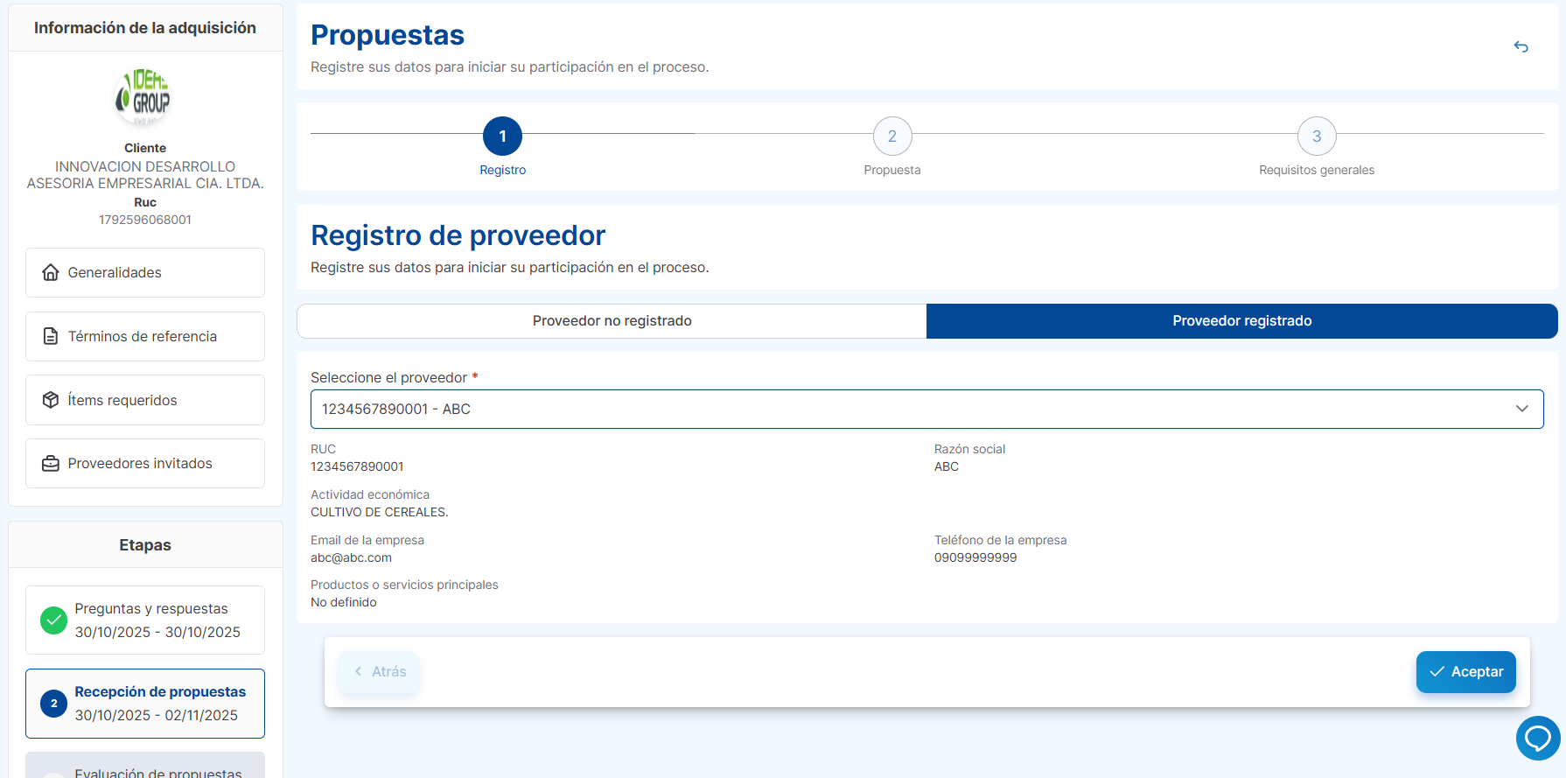Open the Generalidades section
1566x778 pixels.
click(145, 272)
